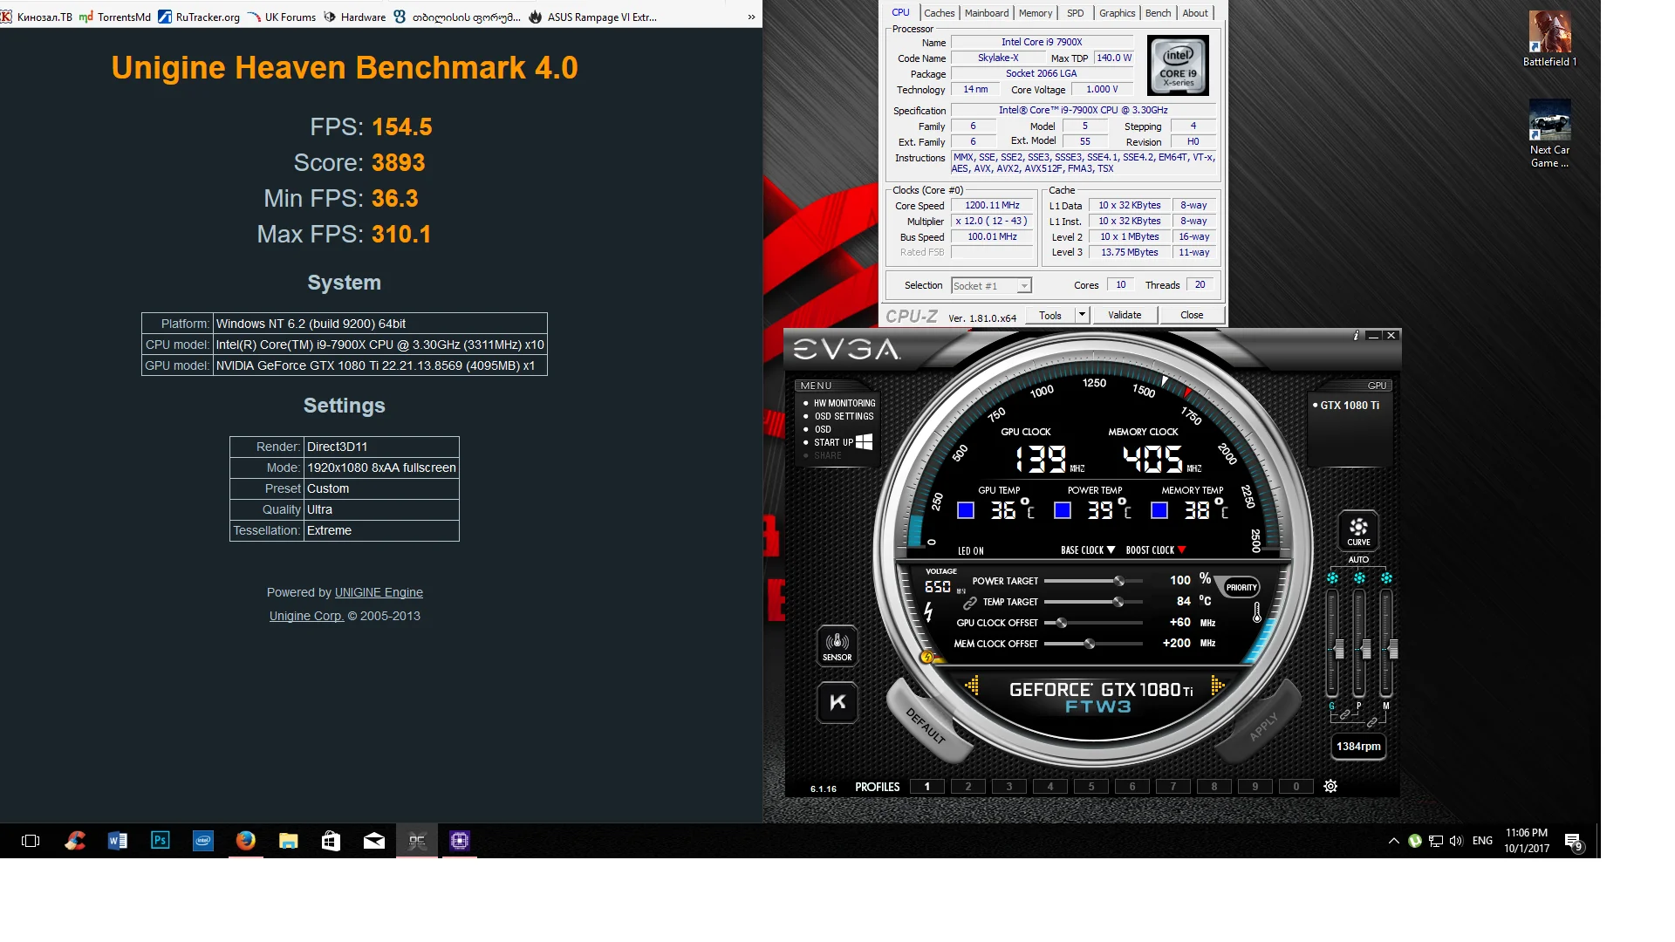Toggle the Priority button for power target
Image resolution: width=1675 pixels, height=942 pixels.
coord(1241,587)
